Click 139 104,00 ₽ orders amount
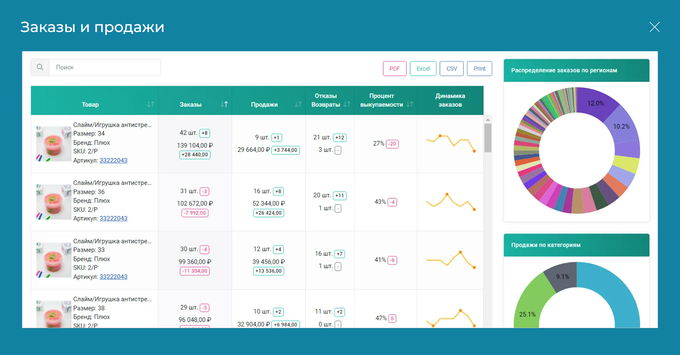680x355 pixels. 195,145
